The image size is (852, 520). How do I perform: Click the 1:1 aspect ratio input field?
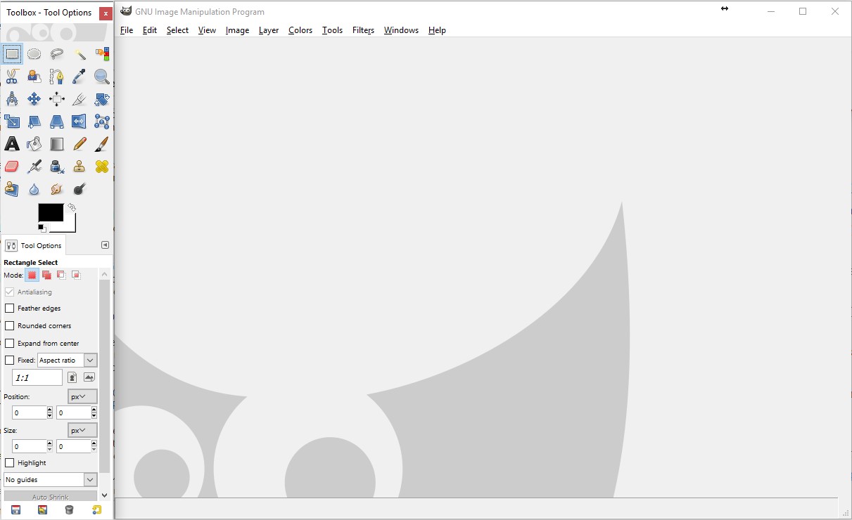[37, 378]
